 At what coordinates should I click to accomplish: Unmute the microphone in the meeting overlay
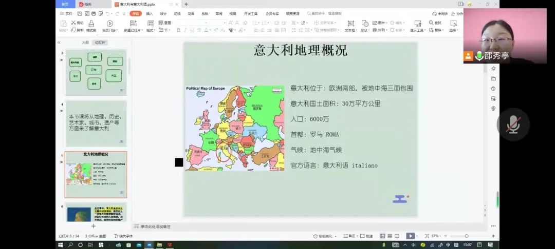click(512, 125)
